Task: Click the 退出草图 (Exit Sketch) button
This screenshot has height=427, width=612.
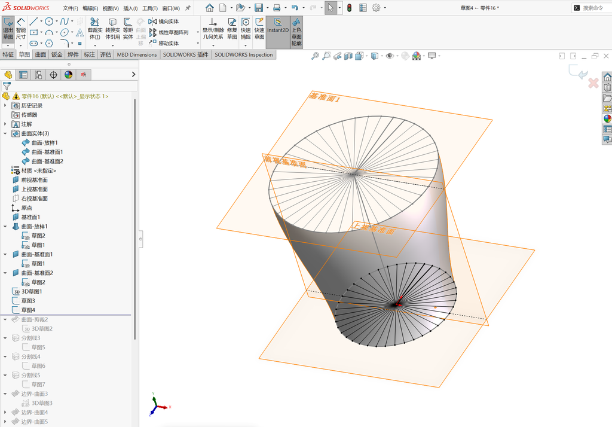Action: pos(8,29)
